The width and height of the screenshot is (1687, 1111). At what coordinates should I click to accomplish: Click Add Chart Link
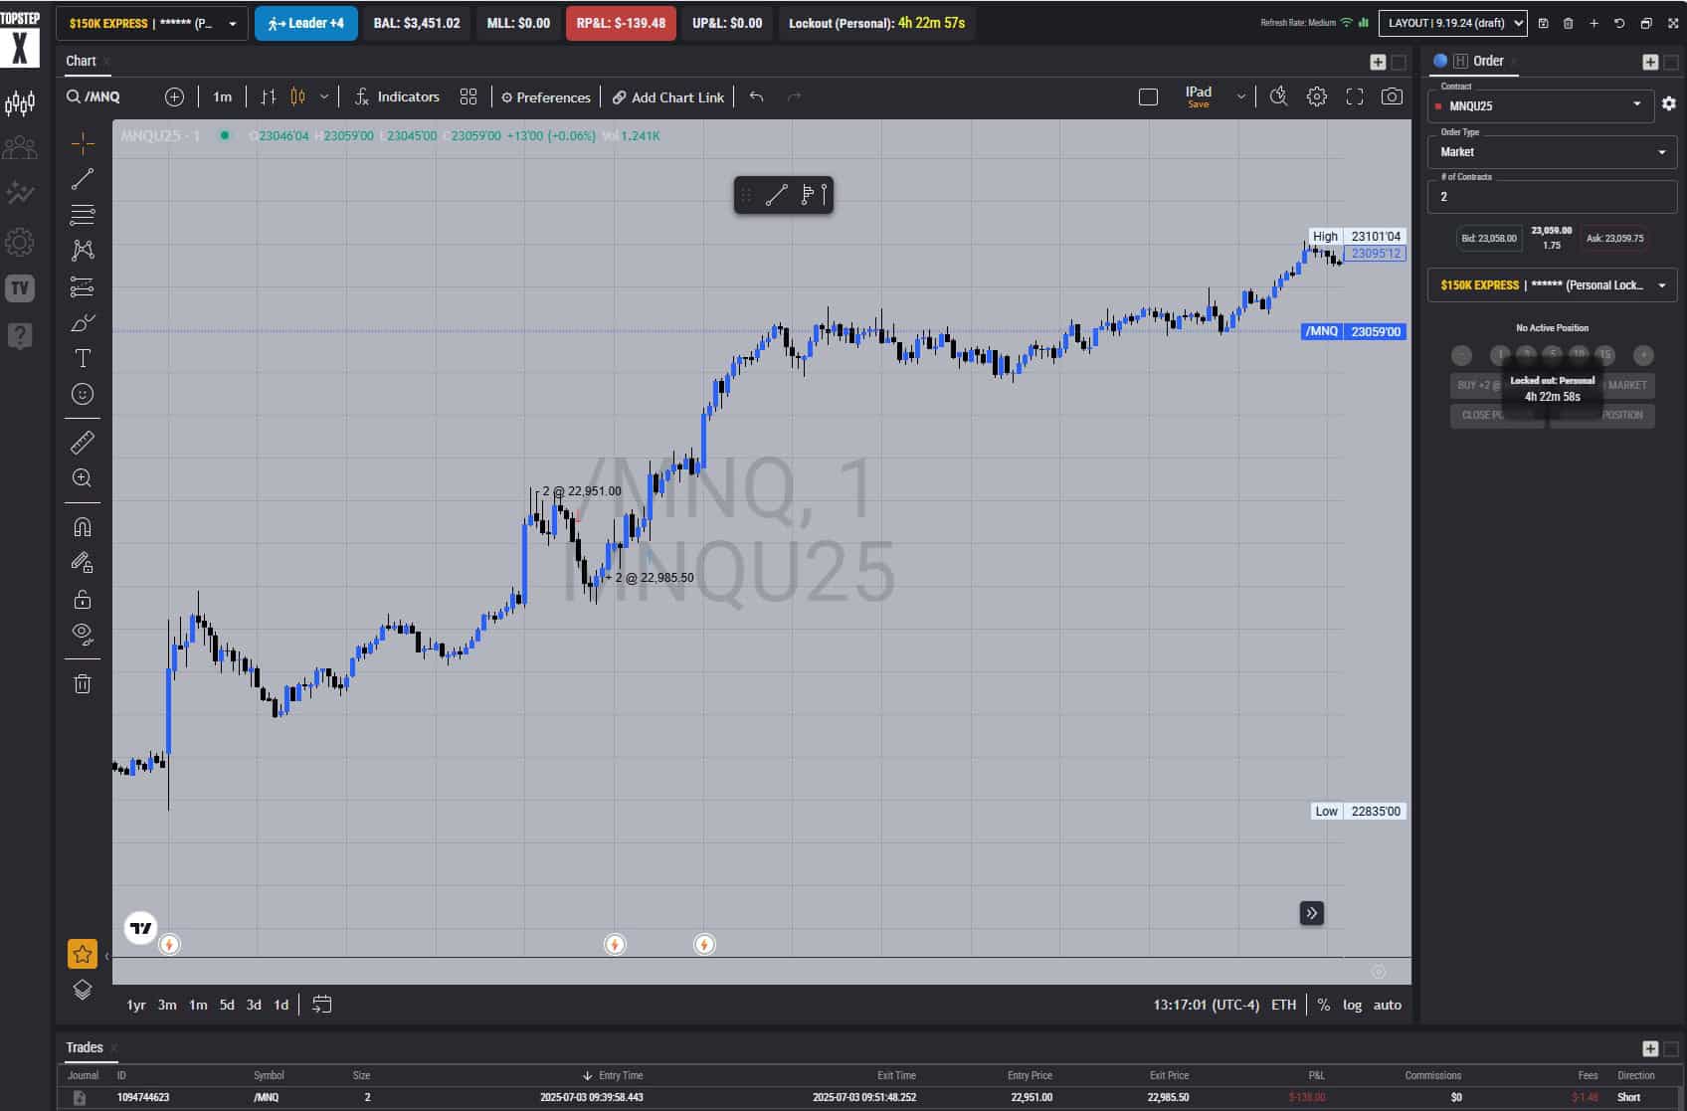click(668, 96)
